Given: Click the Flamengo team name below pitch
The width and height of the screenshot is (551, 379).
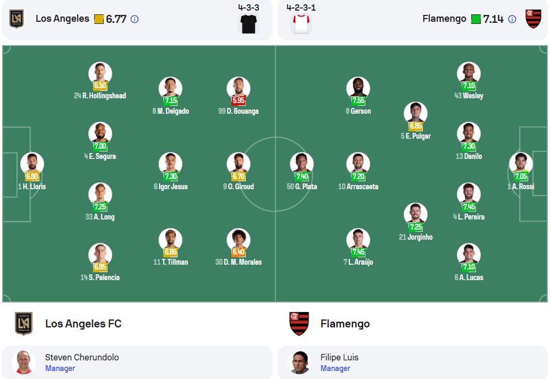Looking at the screenshot, I should 345,324.
